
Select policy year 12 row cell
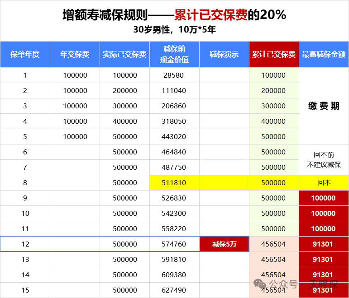(x=25, y=244)
